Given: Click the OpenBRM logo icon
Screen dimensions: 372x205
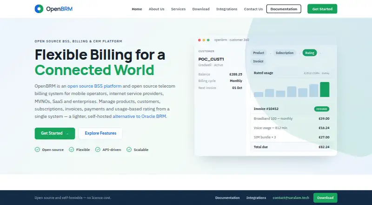Looking at the screenshot, I should (39, 9).
